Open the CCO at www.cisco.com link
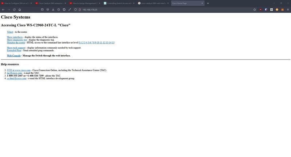The image size is (291, 157). pos(19,70)
